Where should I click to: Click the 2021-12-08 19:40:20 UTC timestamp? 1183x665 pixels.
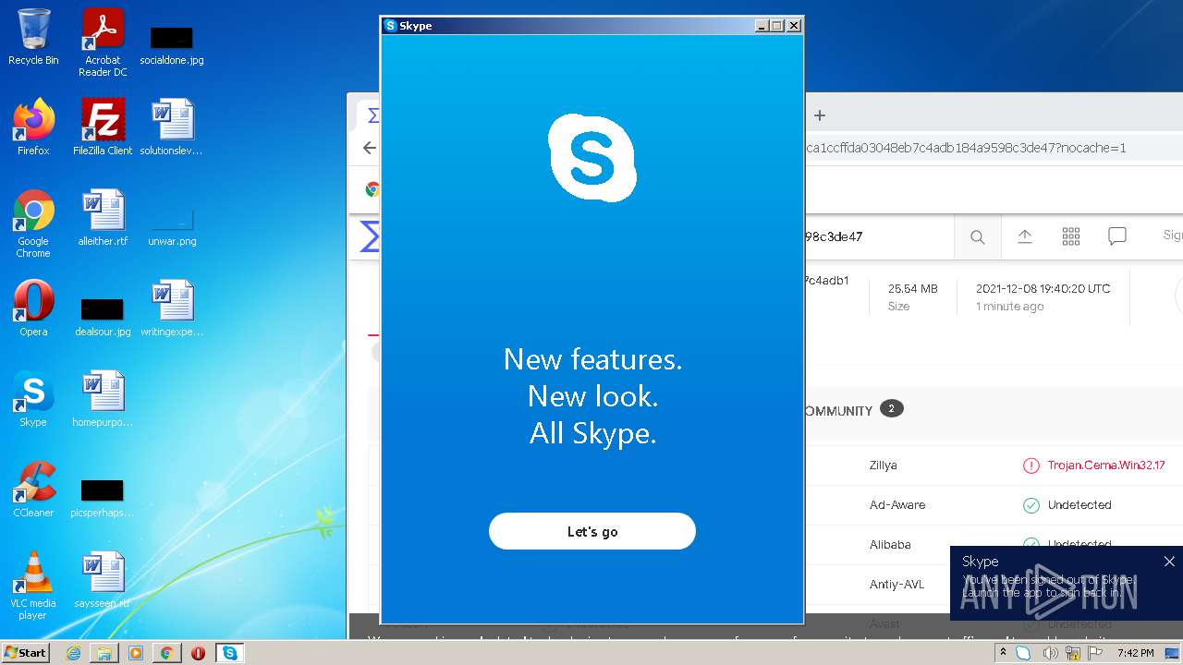click(x=1043, y=289)
